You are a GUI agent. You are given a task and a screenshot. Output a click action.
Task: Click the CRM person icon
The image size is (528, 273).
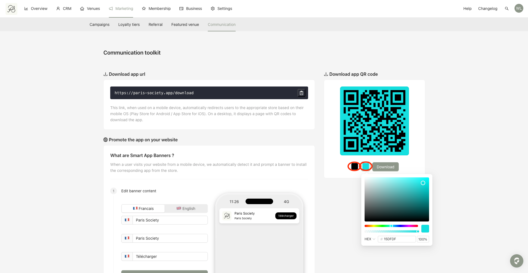click(x=58, y=9)
